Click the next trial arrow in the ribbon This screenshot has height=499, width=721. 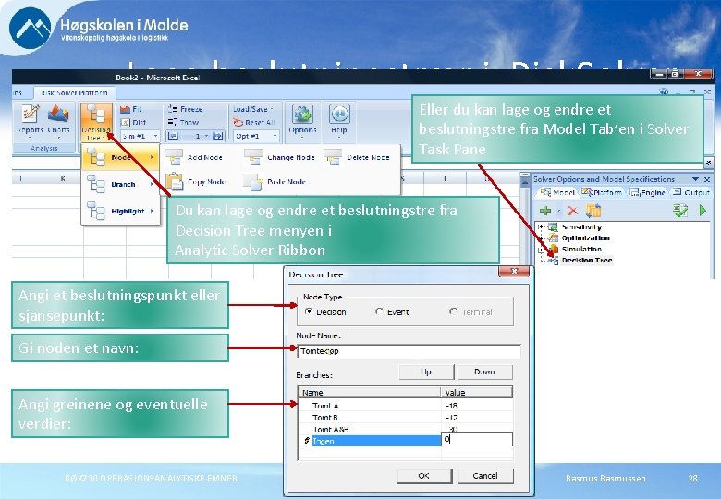[217, 136]
